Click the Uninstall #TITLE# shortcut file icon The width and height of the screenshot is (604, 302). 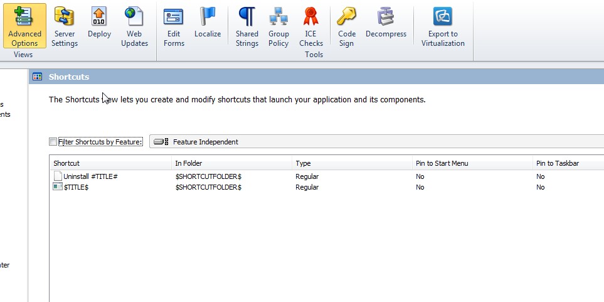click(x=58, y=176)
